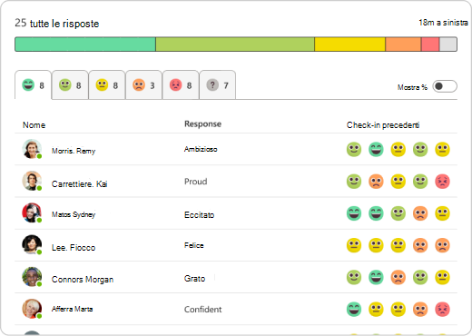This screenshot has width=472, height=336.
Task: Open the yellow neutral face tab
Action: (107, 85)
